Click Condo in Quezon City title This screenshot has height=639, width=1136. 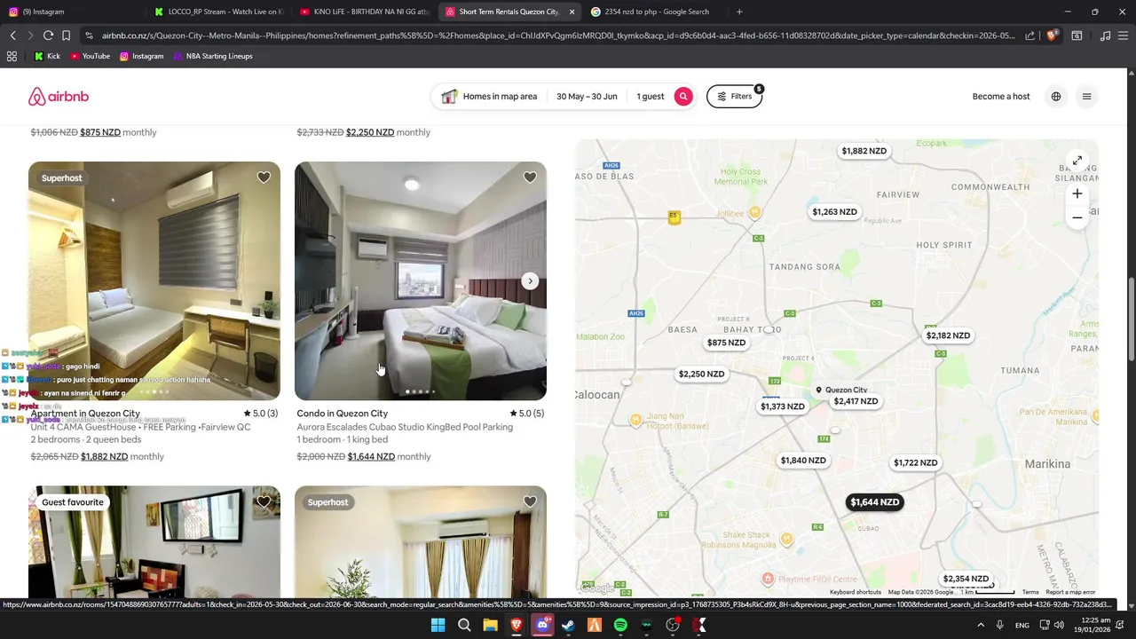click(x=342, y=414)
